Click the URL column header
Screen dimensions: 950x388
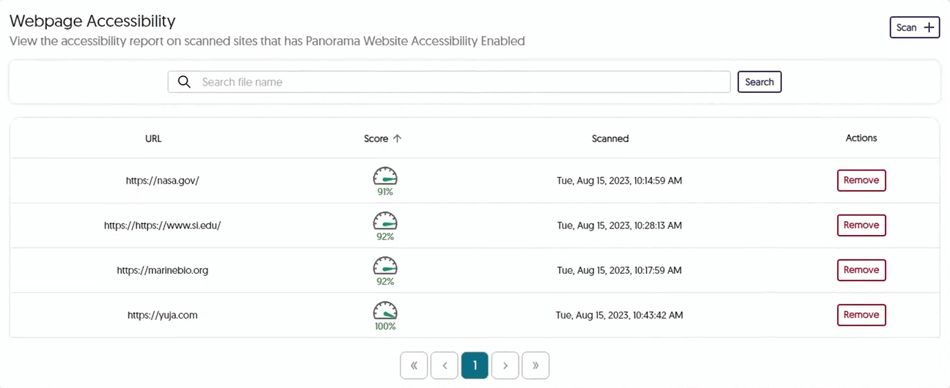coord(153,138)
